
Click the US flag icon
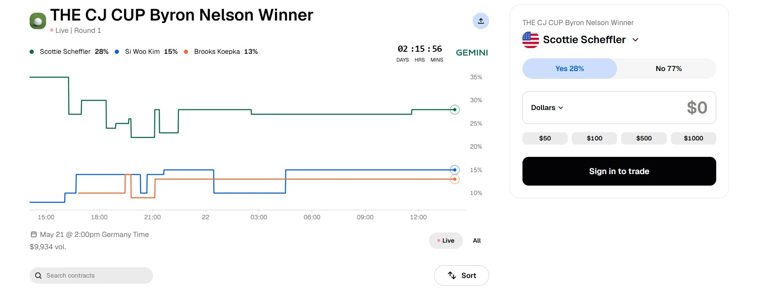(x=531, y=40)
